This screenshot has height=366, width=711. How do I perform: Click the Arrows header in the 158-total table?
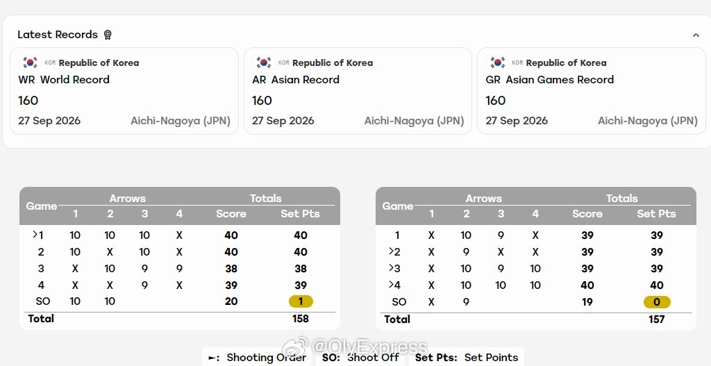[x=128, y=198]
